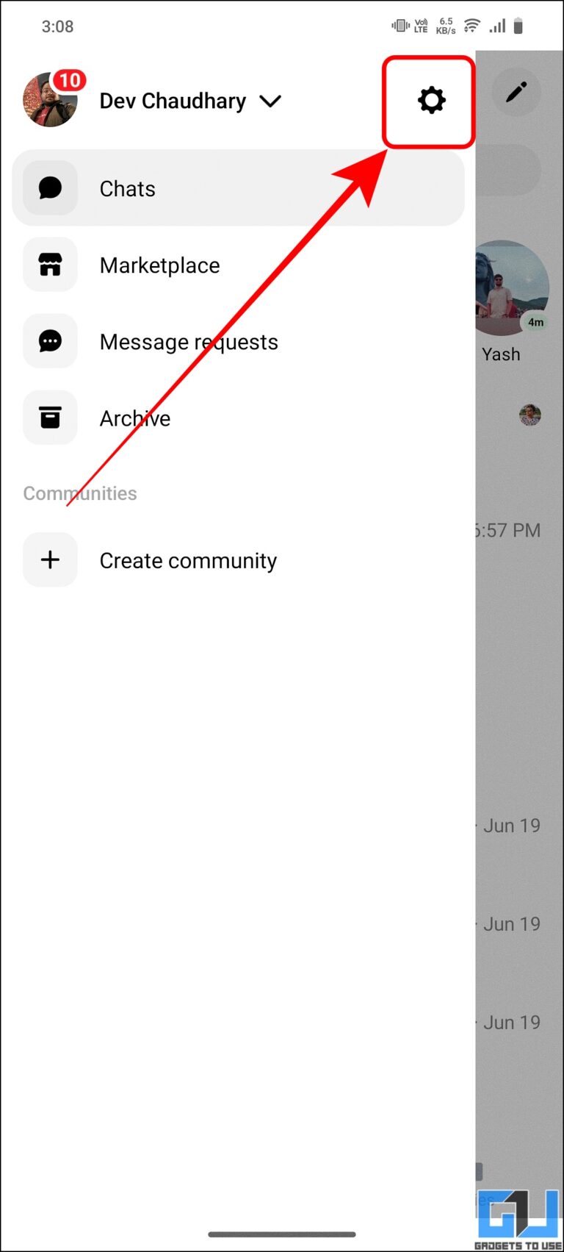Go to the Message requests section
Image resolution: width=564 pixels, height=1252 pixels.
click(189, 341)
